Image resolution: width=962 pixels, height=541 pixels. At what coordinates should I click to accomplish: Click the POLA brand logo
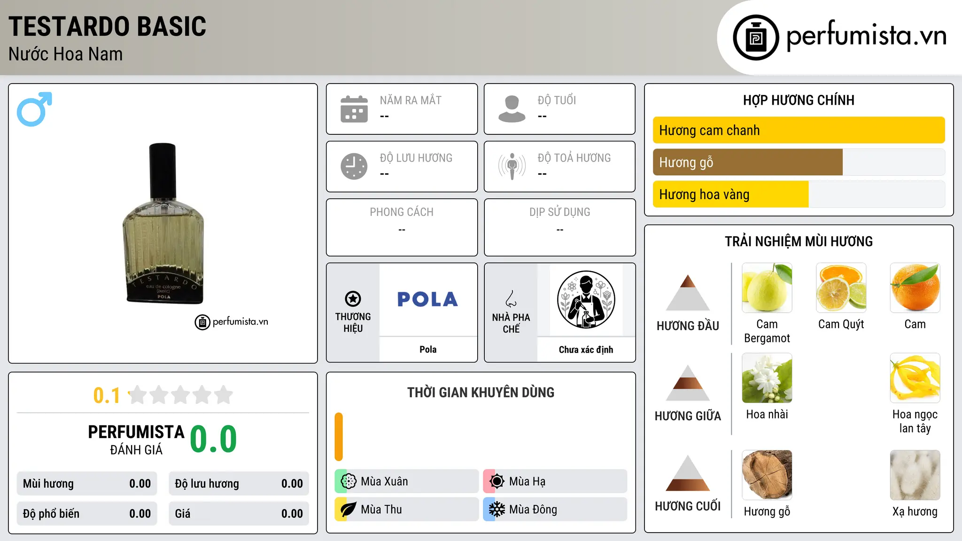coord(427,300)
